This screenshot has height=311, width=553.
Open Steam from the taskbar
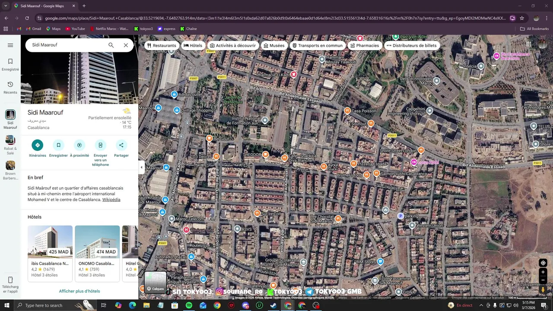click(273, 305)
